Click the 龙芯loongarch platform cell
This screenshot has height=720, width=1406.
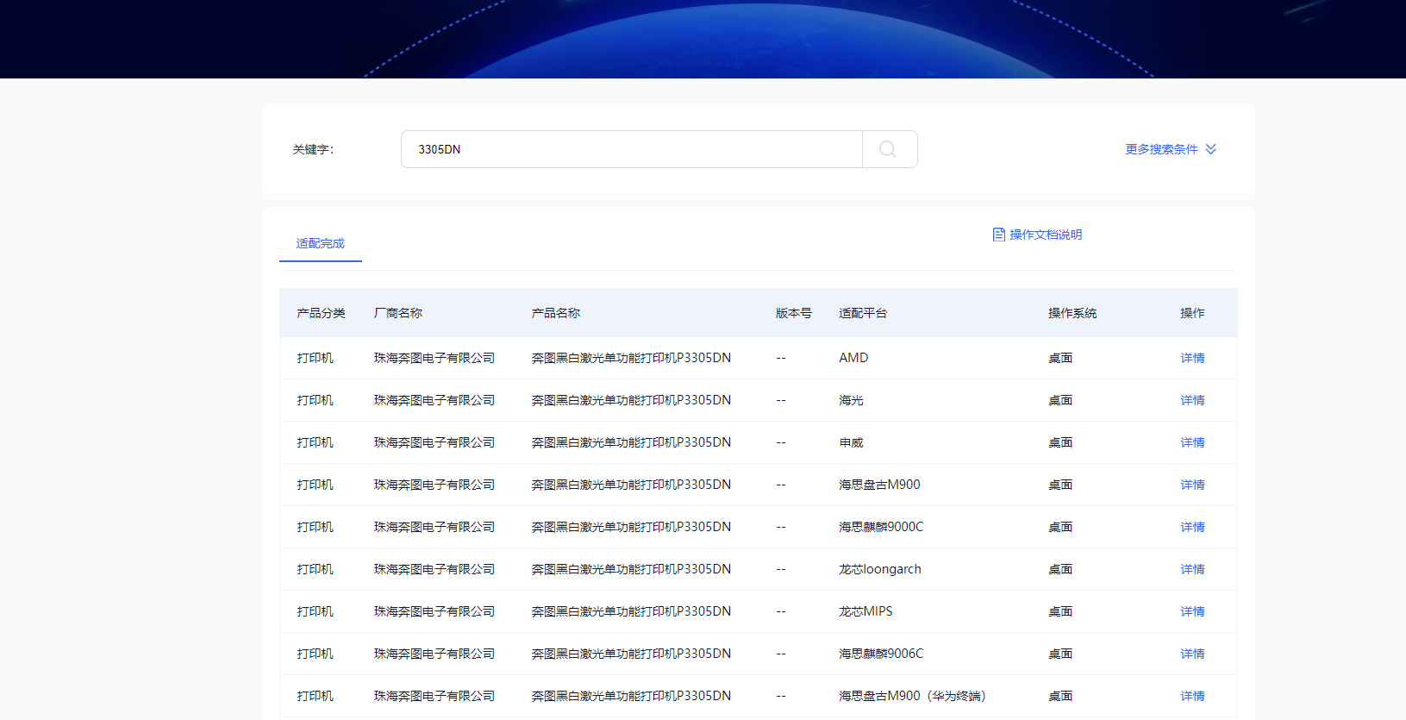tap(880, 569)
